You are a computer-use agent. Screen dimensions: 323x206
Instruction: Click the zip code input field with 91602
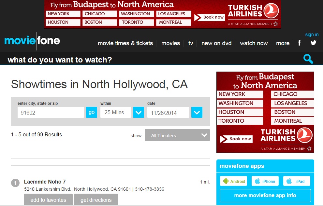(51, 112)
